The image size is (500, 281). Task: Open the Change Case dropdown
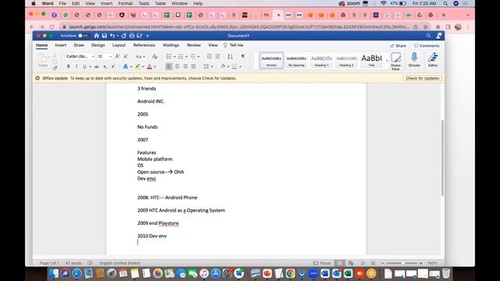(141, 57)
